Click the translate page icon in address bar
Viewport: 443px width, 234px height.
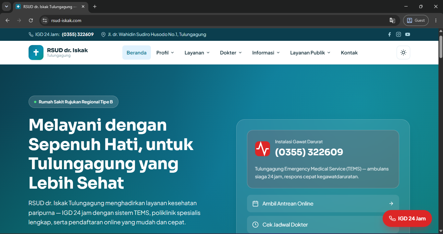click(x=392, y=20)
